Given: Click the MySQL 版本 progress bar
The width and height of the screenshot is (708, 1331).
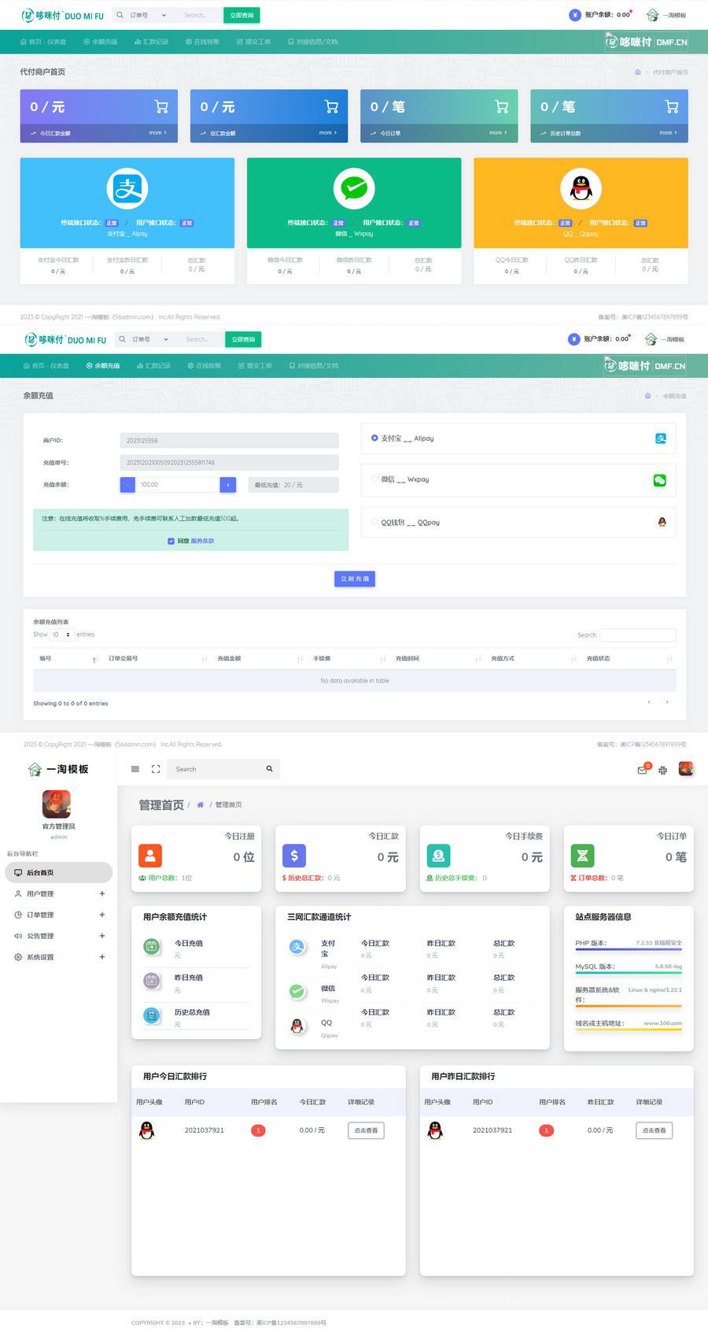Looking at the screenshot, I should pos(629,972).
